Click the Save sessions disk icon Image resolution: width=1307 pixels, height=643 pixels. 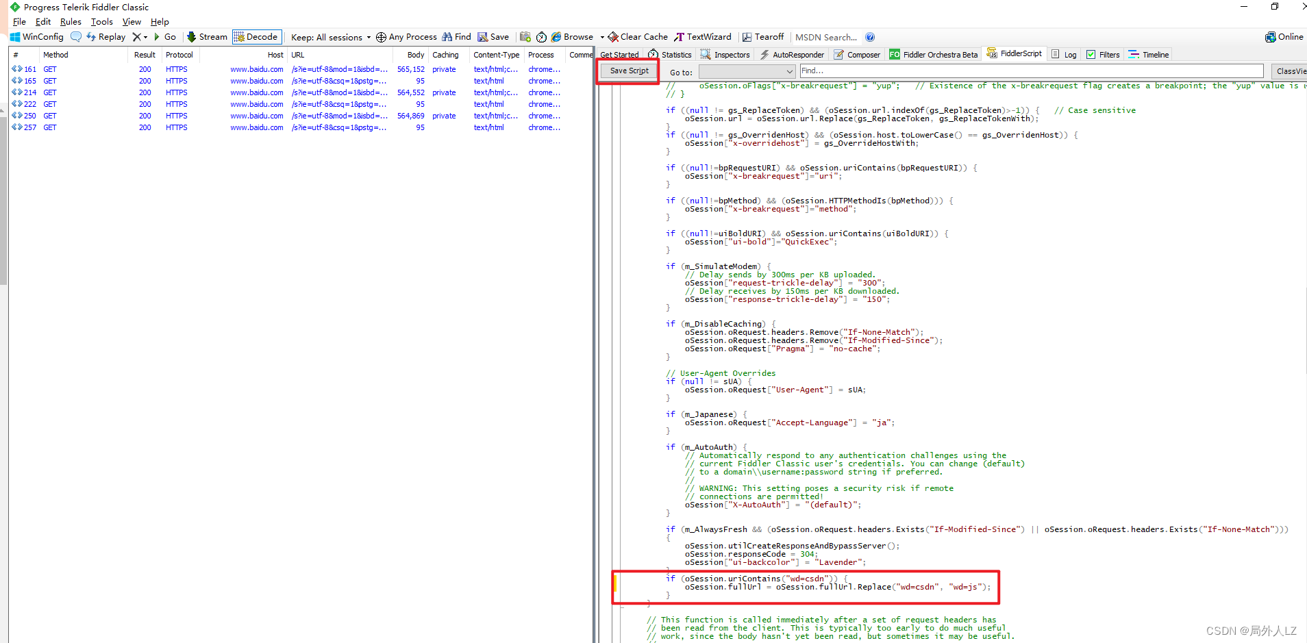coord(483,37)
